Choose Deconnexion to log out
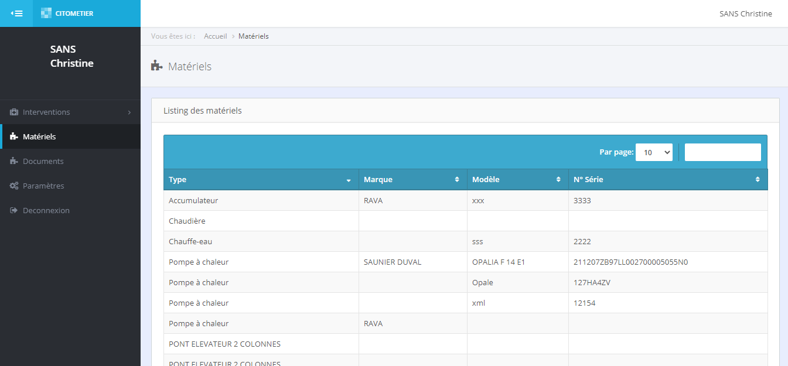788x366 pixels. coord(70,210)
